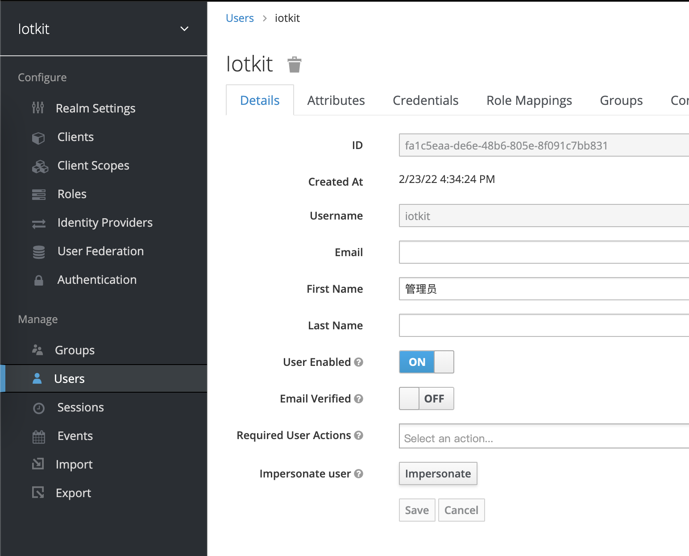Click the Import arrow icon
The image size is (689, 556).
[38, 464]
